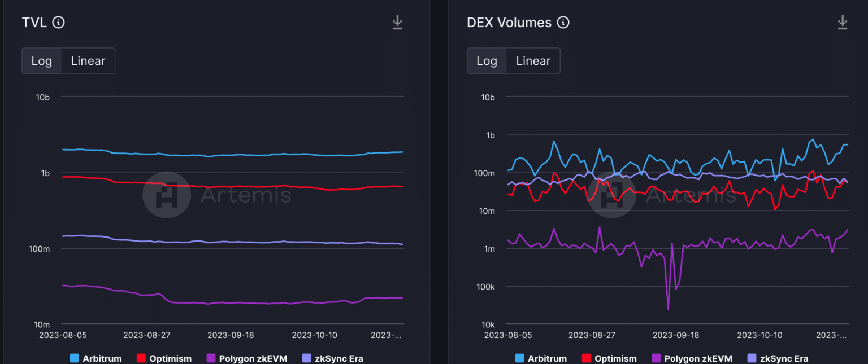Download the TVL chart data
This screenshot has width=868, height=364.
tap(397, 23)
